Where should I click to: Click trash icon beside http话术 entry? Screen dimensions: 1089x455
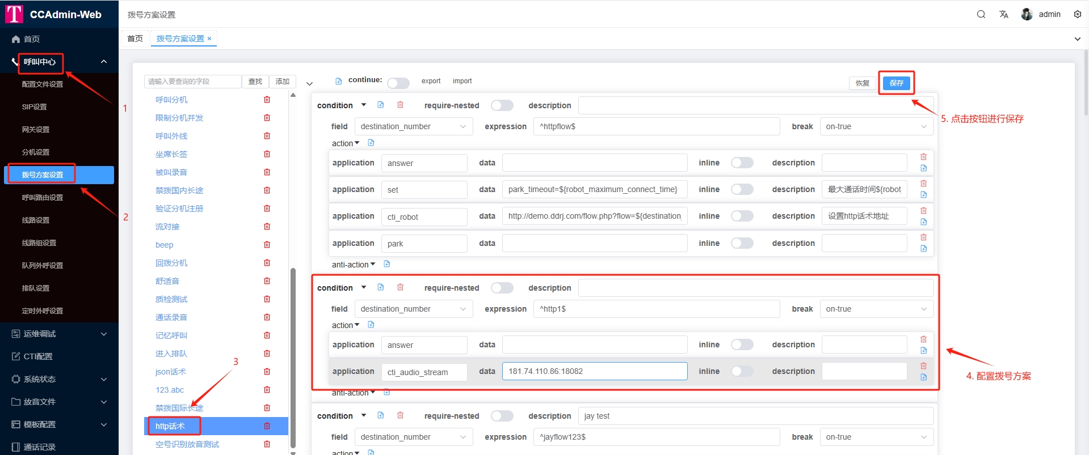(267, 426)
